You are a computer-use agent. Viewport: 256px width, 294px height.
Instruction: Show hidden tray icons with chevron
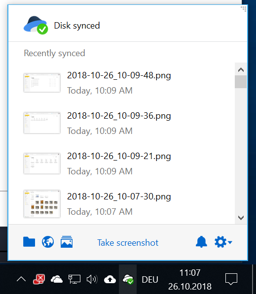pyautogui.click(x=21, y=279)
